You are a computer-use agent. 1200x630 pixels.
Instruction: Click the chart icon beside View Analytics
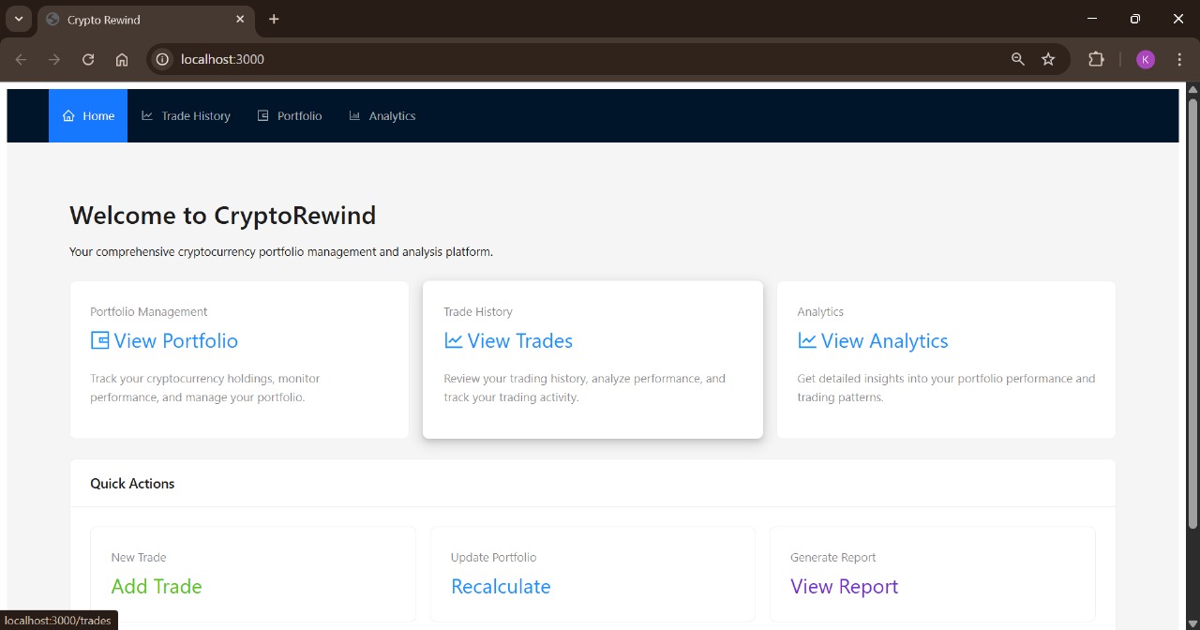click(806, 340)
